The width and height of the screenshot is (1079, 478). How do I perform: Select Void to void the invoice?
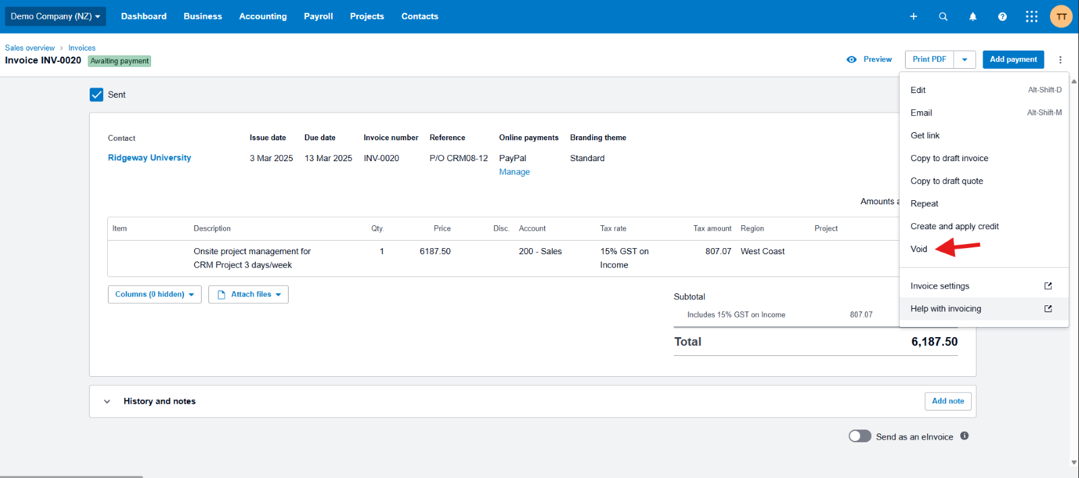coord(984,249)
